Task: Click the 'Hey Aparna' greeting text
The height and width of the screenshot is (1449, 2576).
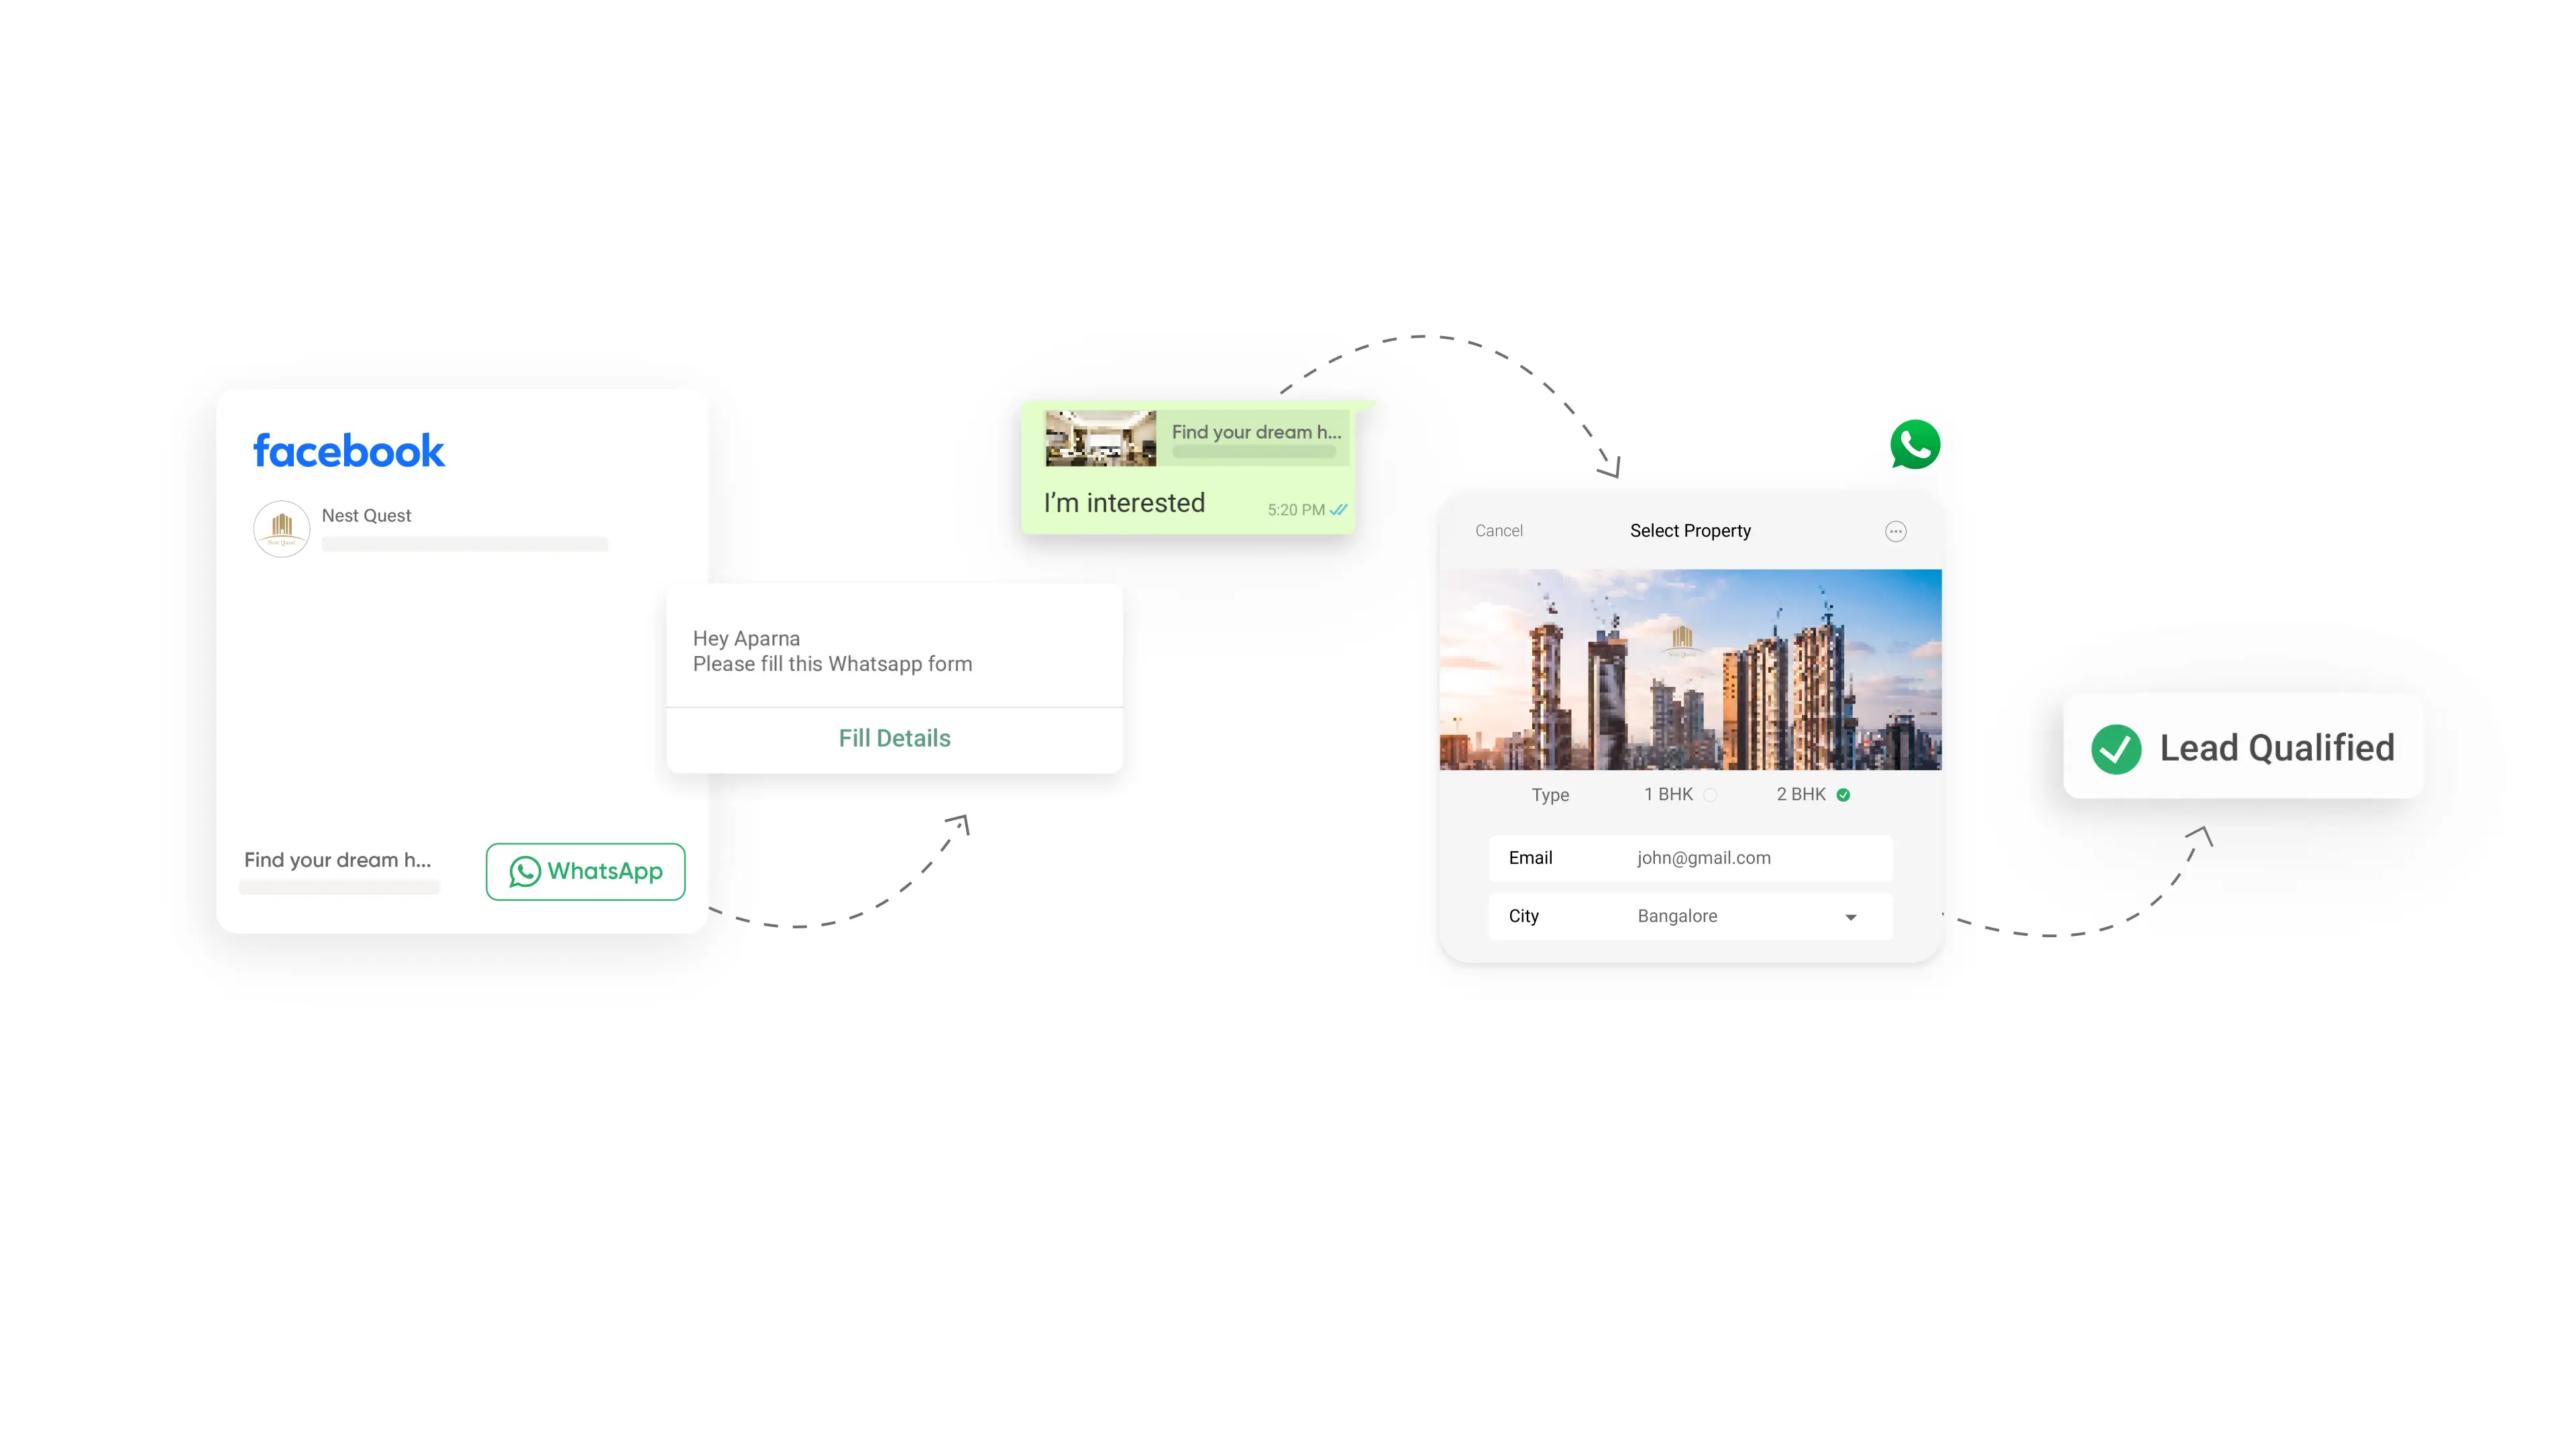Action: coord(746,638)
